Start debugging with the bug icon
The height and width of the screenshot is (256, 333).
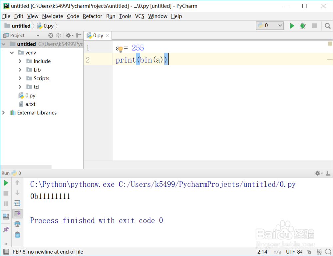303,26
